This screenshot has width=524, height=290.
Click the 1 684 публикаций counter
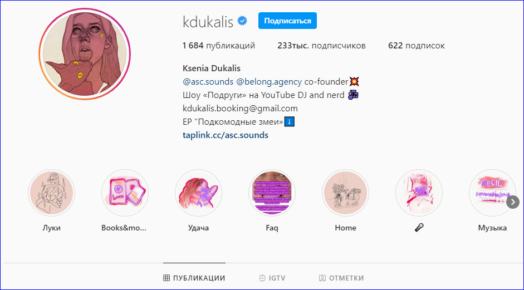pyautogui.click(x=219, y=46)
